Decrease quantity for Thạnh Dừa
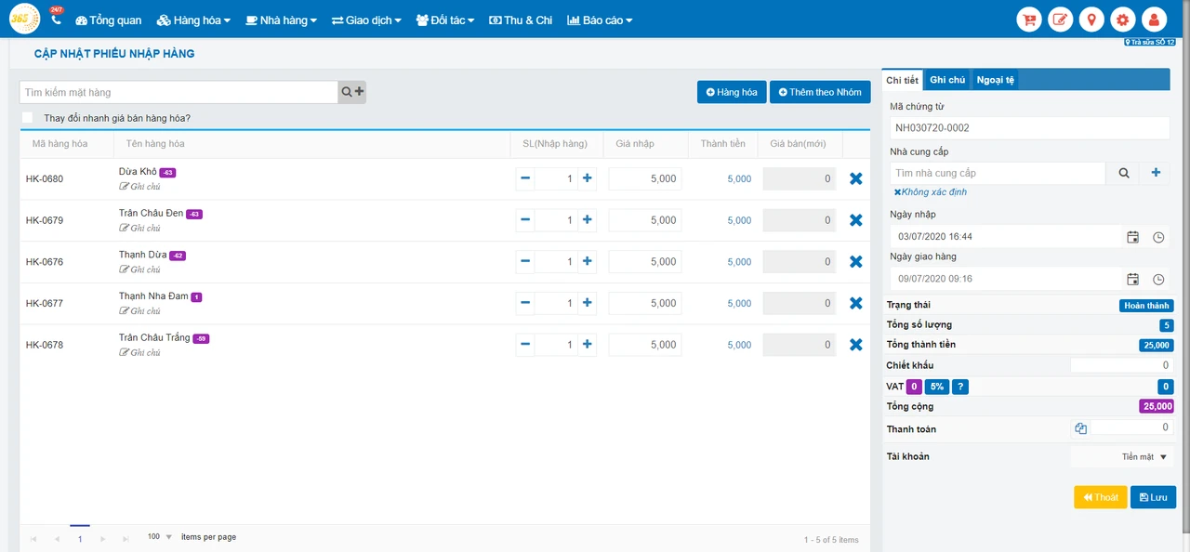The width and height of the screenshot is (1190, 552). point(525,262)
